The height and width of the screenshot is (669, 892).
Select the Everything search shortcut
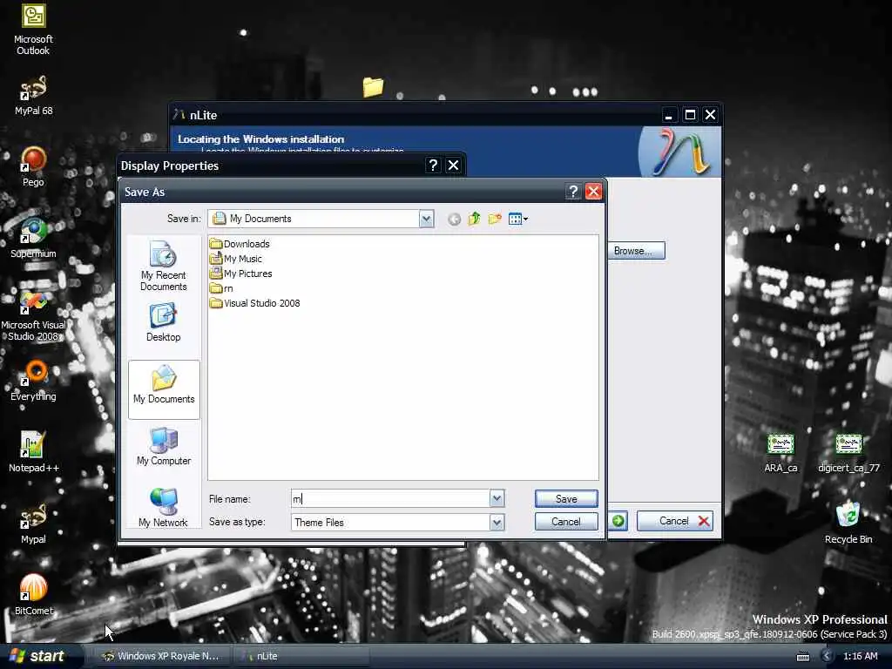[33, 382]
